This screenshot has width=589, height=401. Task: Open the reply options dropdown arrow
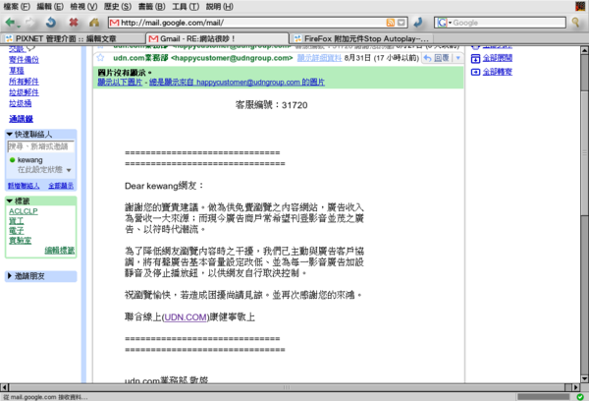click(x=457, y=58)
